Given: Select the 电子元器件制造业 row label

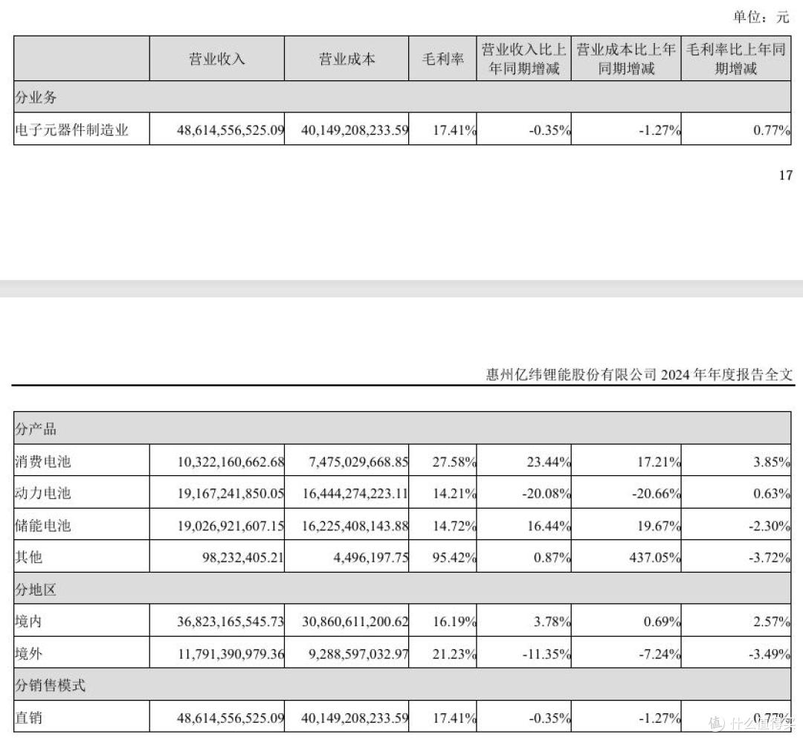Looking at the screenshot, I should (x=71, y=129).
